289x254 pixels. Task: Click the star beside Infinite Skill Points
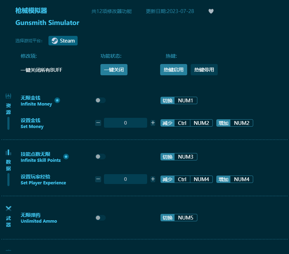[x=66, y=156]
